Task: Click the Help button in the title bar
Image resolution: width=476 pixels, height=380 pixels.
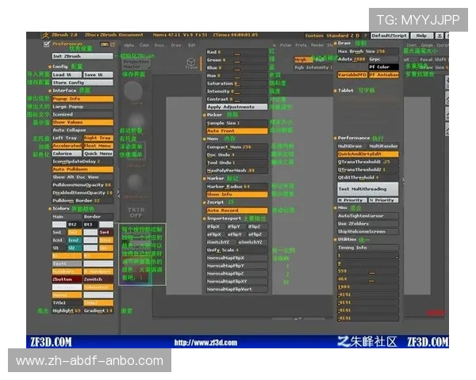Action: point(420,36)
